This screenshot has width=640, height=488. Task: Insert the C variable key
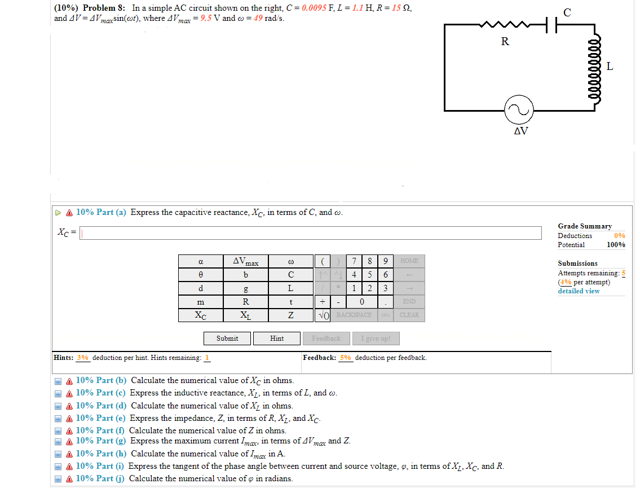[290, 275]
